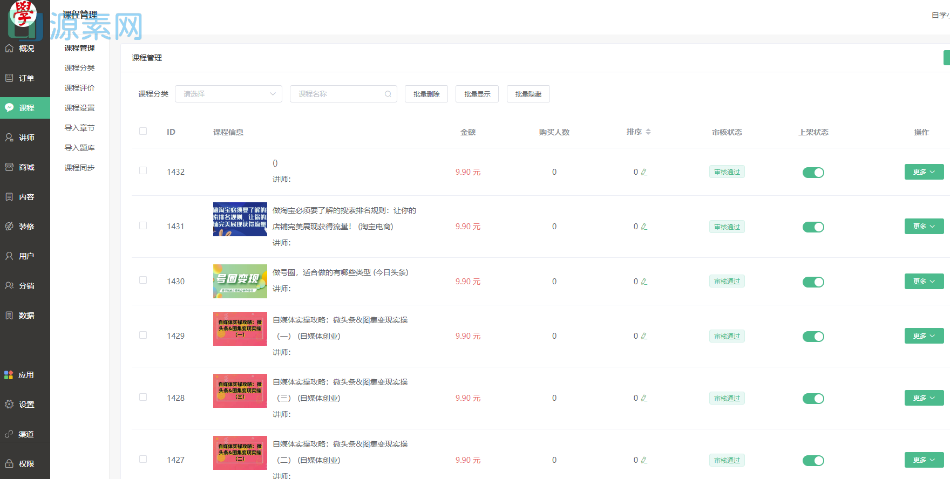Tick the checkbox for course 1428
The width and height of the screenshot is (950, 479).
(143, 397)
